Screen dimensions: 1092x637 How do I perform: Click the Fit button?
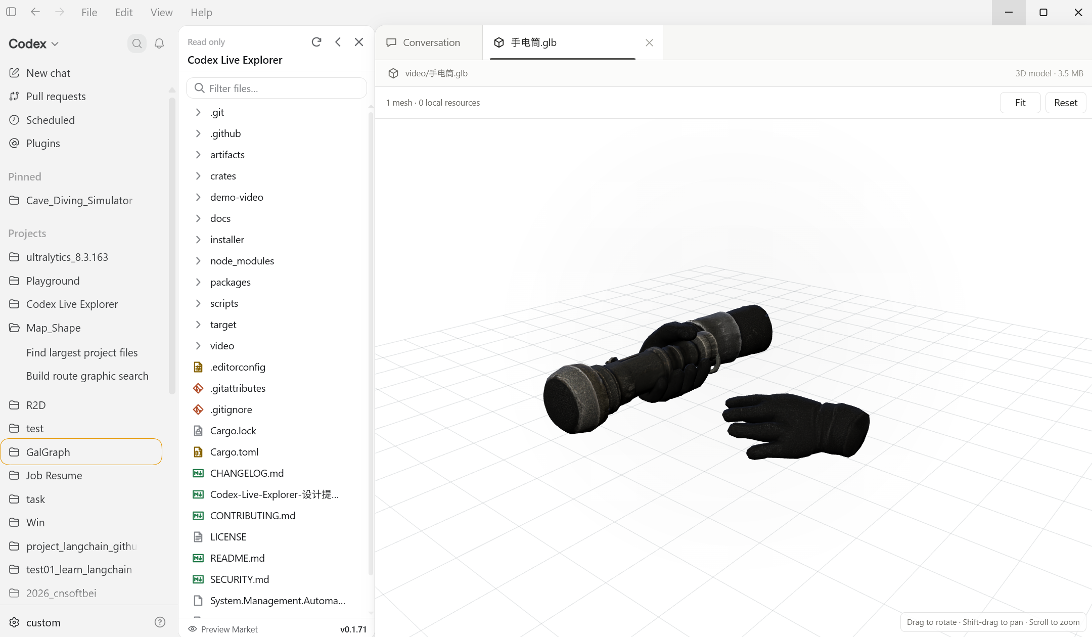pyautogui.click(x=1020, y=103)
